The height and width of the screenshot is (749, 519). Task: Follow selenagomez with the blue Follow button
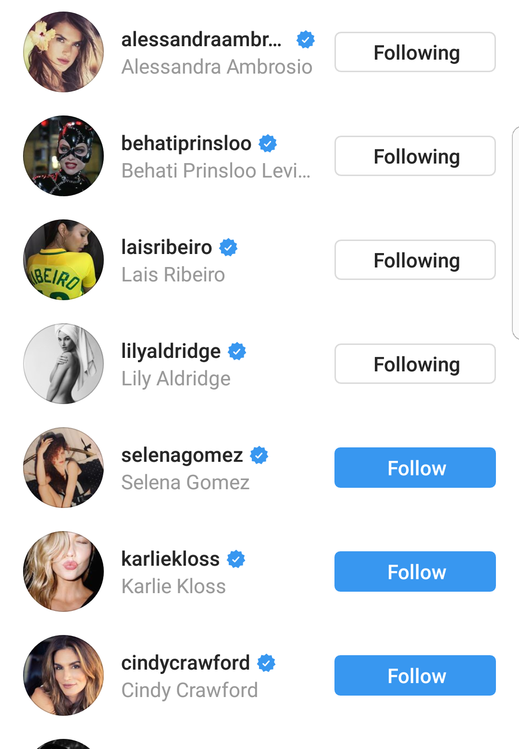[x=415, y=467]
